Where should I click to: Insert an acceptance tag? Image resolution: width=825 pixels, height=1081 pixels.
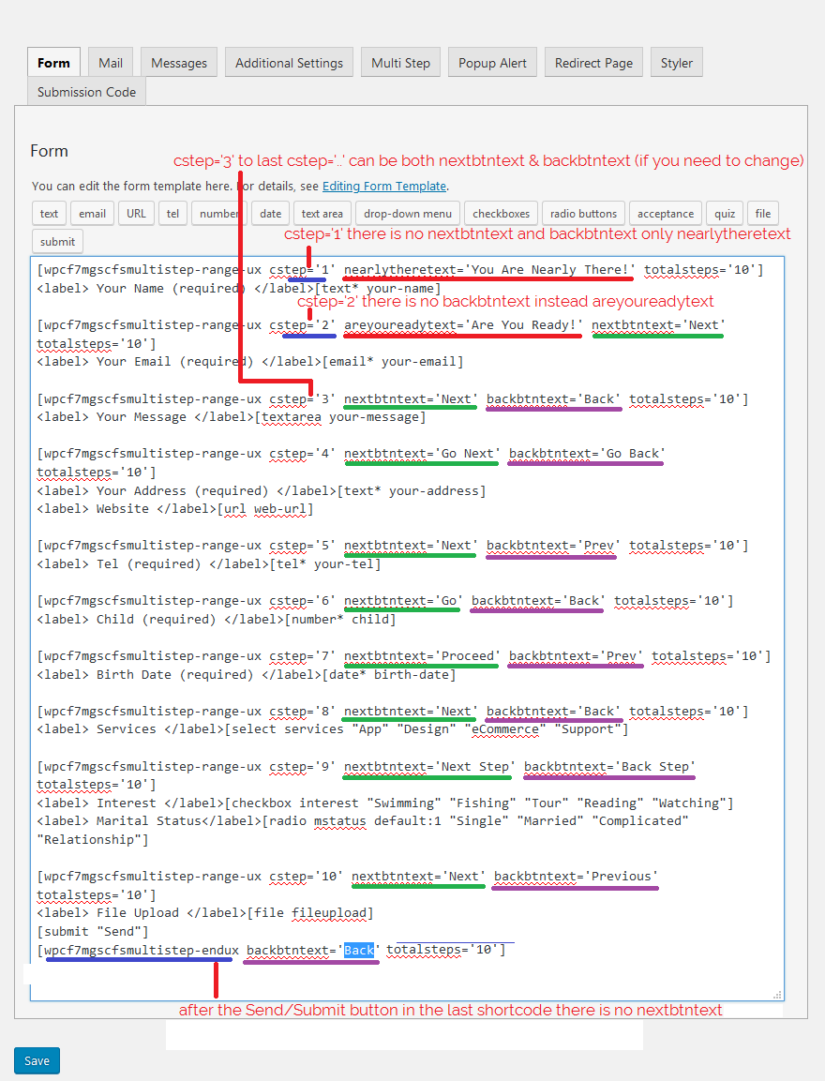[666, 214]
